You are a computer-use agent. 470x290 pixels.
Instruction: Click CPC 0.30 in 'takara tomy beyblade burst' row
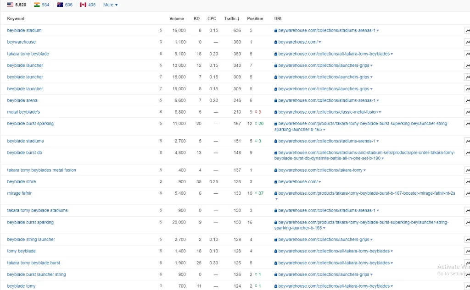tap(214, 263)
